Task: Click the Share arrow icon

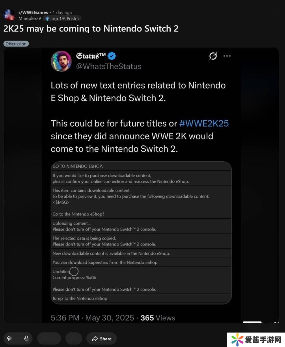Action: 95,339
